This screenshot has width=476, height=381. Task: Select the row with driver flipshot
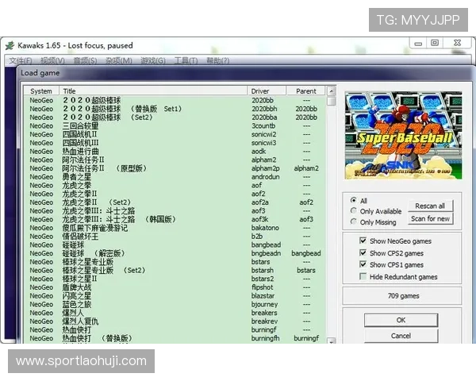click(x=175, y=287)
